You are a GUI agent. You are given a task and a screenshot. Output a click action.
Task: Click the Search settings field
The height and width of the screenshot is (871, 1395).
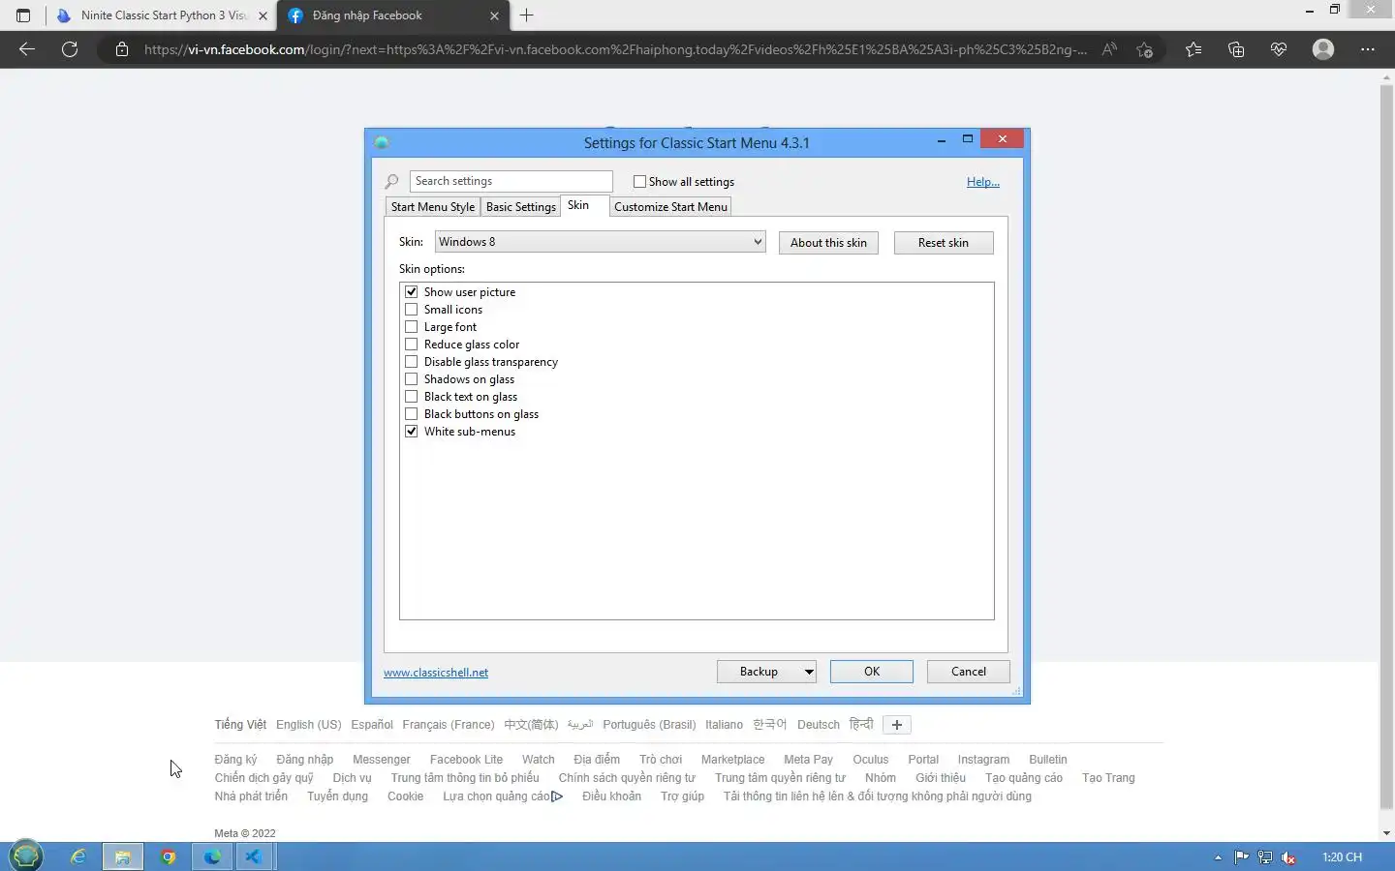coord(511,181)
